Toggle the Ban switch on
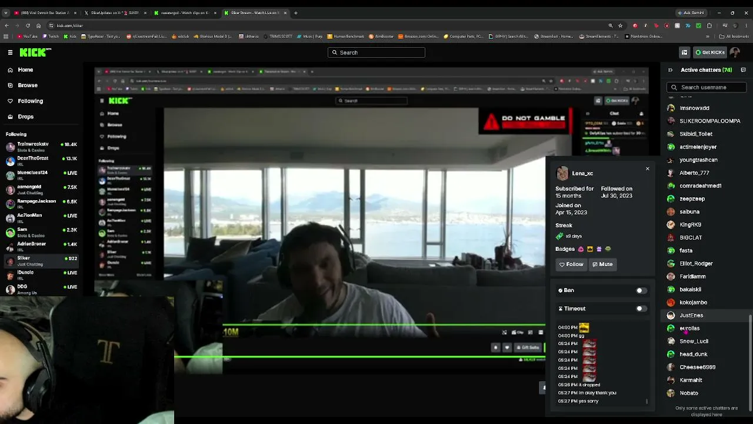 pos(641,290)
